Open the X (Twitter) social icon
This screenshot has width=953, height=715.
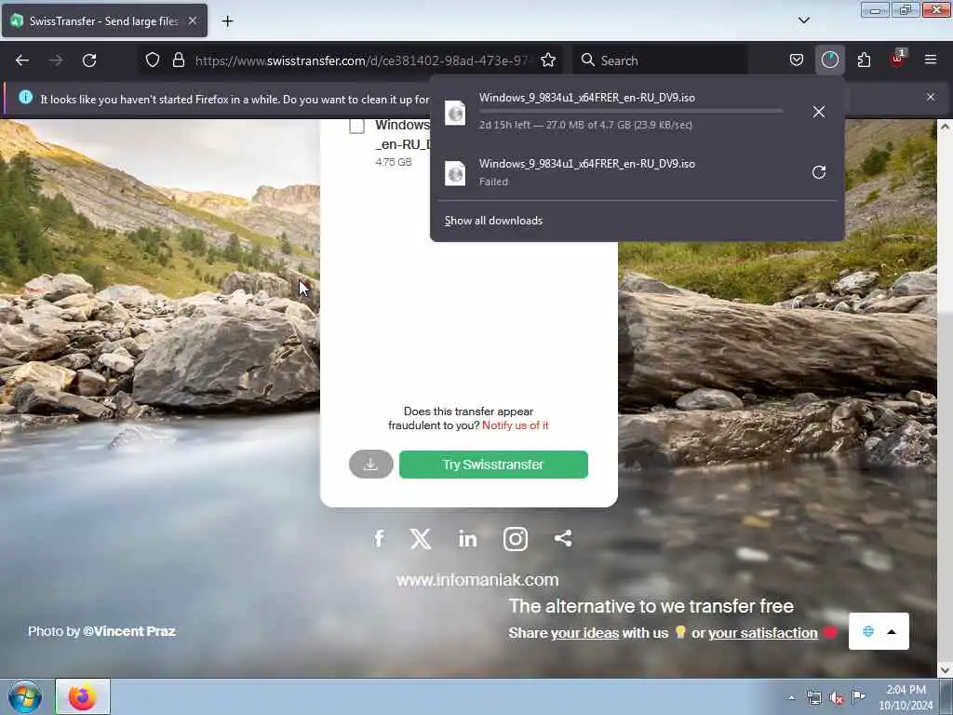421,539
